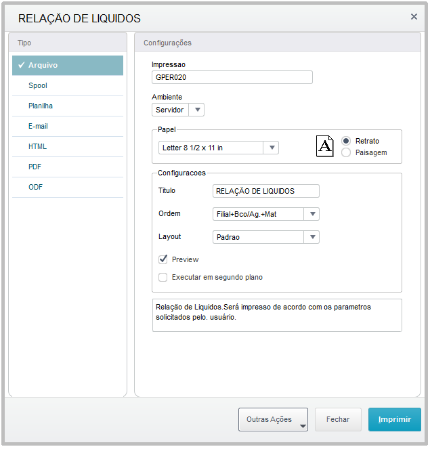
Task: Open the Outras Ações menu button
Action: tap(273, 419)
